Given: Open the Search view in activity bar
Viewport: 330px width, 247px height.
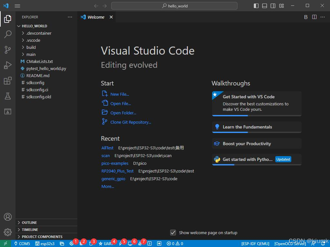Looking at the screenshot, I should coord(8,34).
